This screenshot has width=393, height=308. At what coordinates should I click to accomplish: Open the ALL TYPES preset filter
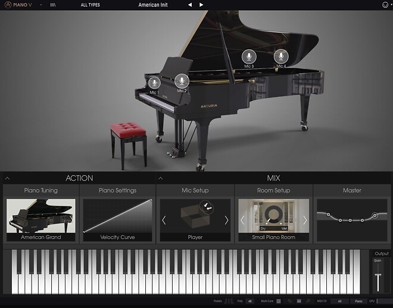pos(91,5)
